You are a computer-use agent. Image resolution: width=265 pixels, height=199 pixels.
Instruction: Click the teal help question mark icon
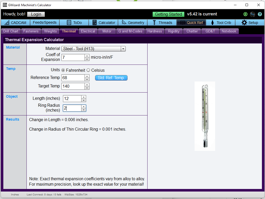point(260,14)
